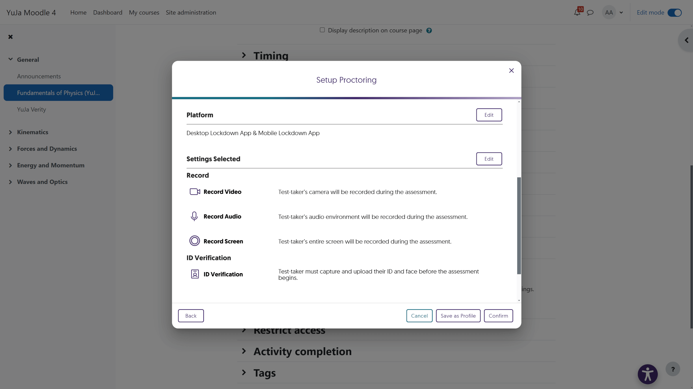This screenshot has height=389, width=693.
Task: Toggle the Setup Proctoring close button
Action: click(511, 70)
